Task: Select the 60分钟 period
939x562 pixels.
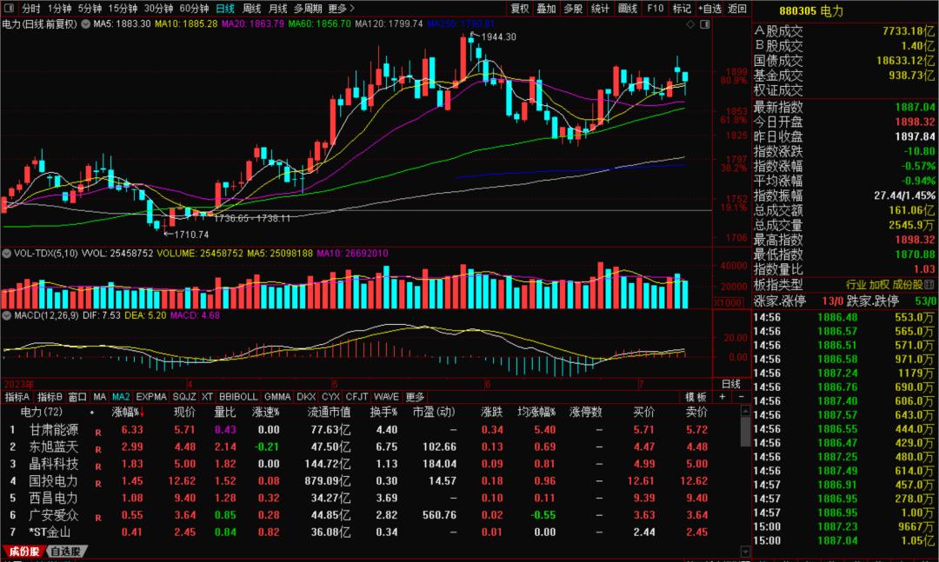Action: tap(194, 9)
